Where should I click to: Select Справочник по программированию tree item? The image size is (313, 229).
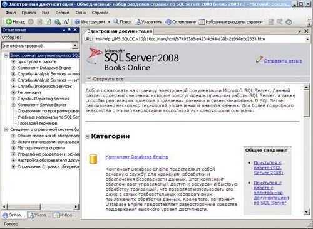(48, 111)
